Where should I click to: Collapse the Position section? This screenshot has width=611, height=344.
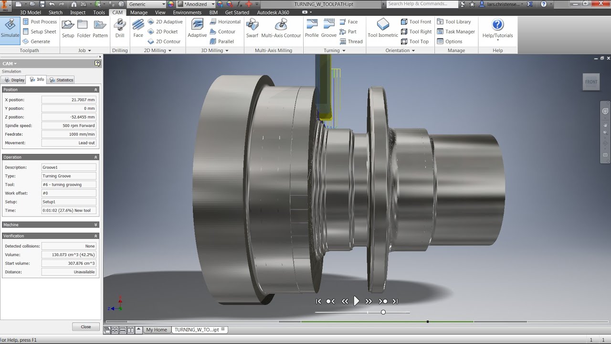coord(95,89)
